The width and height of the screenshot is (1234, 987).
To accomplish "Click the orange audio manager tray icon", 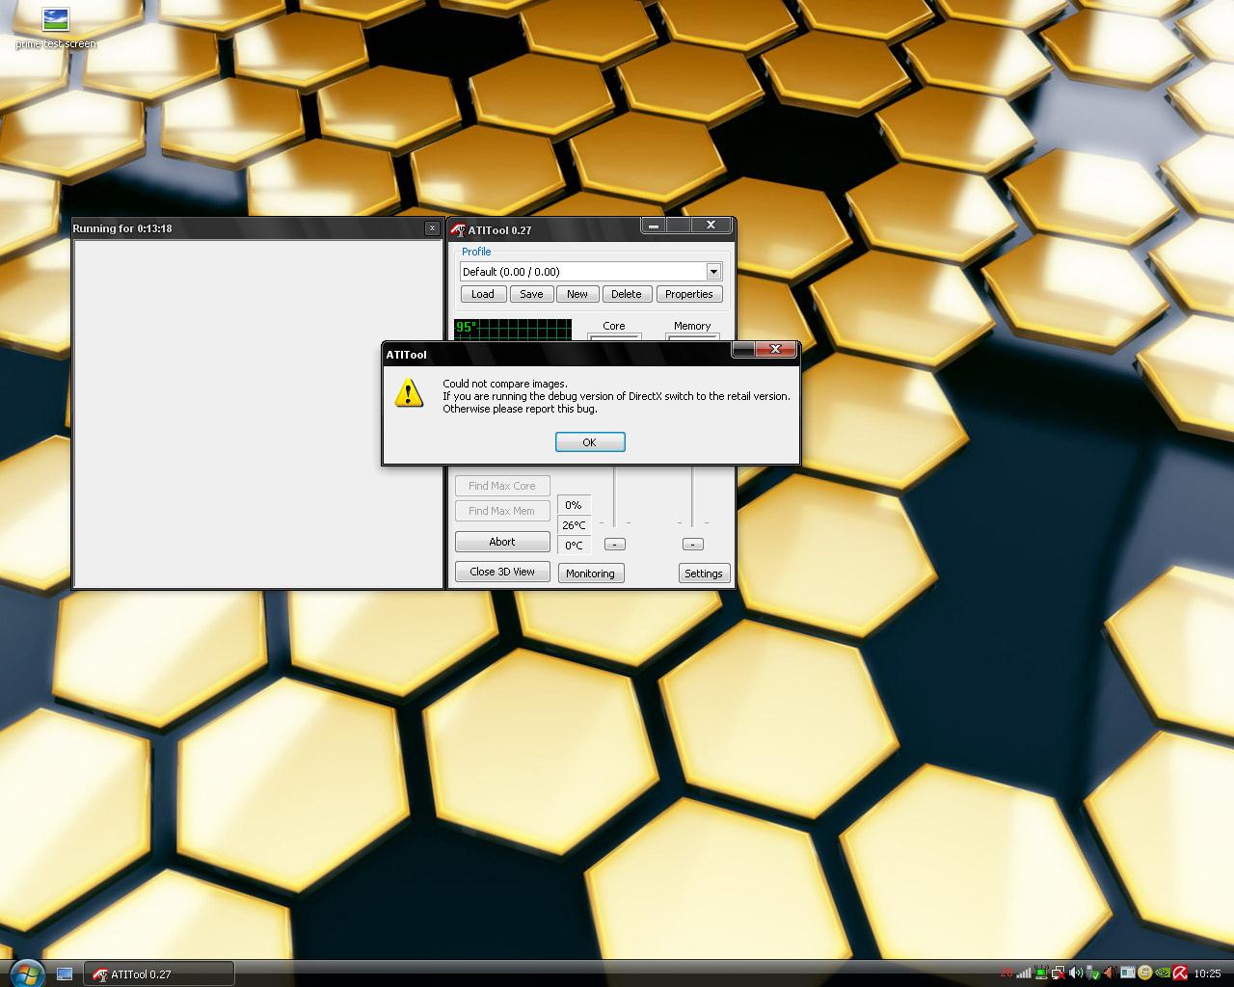I will [1111, 974].
